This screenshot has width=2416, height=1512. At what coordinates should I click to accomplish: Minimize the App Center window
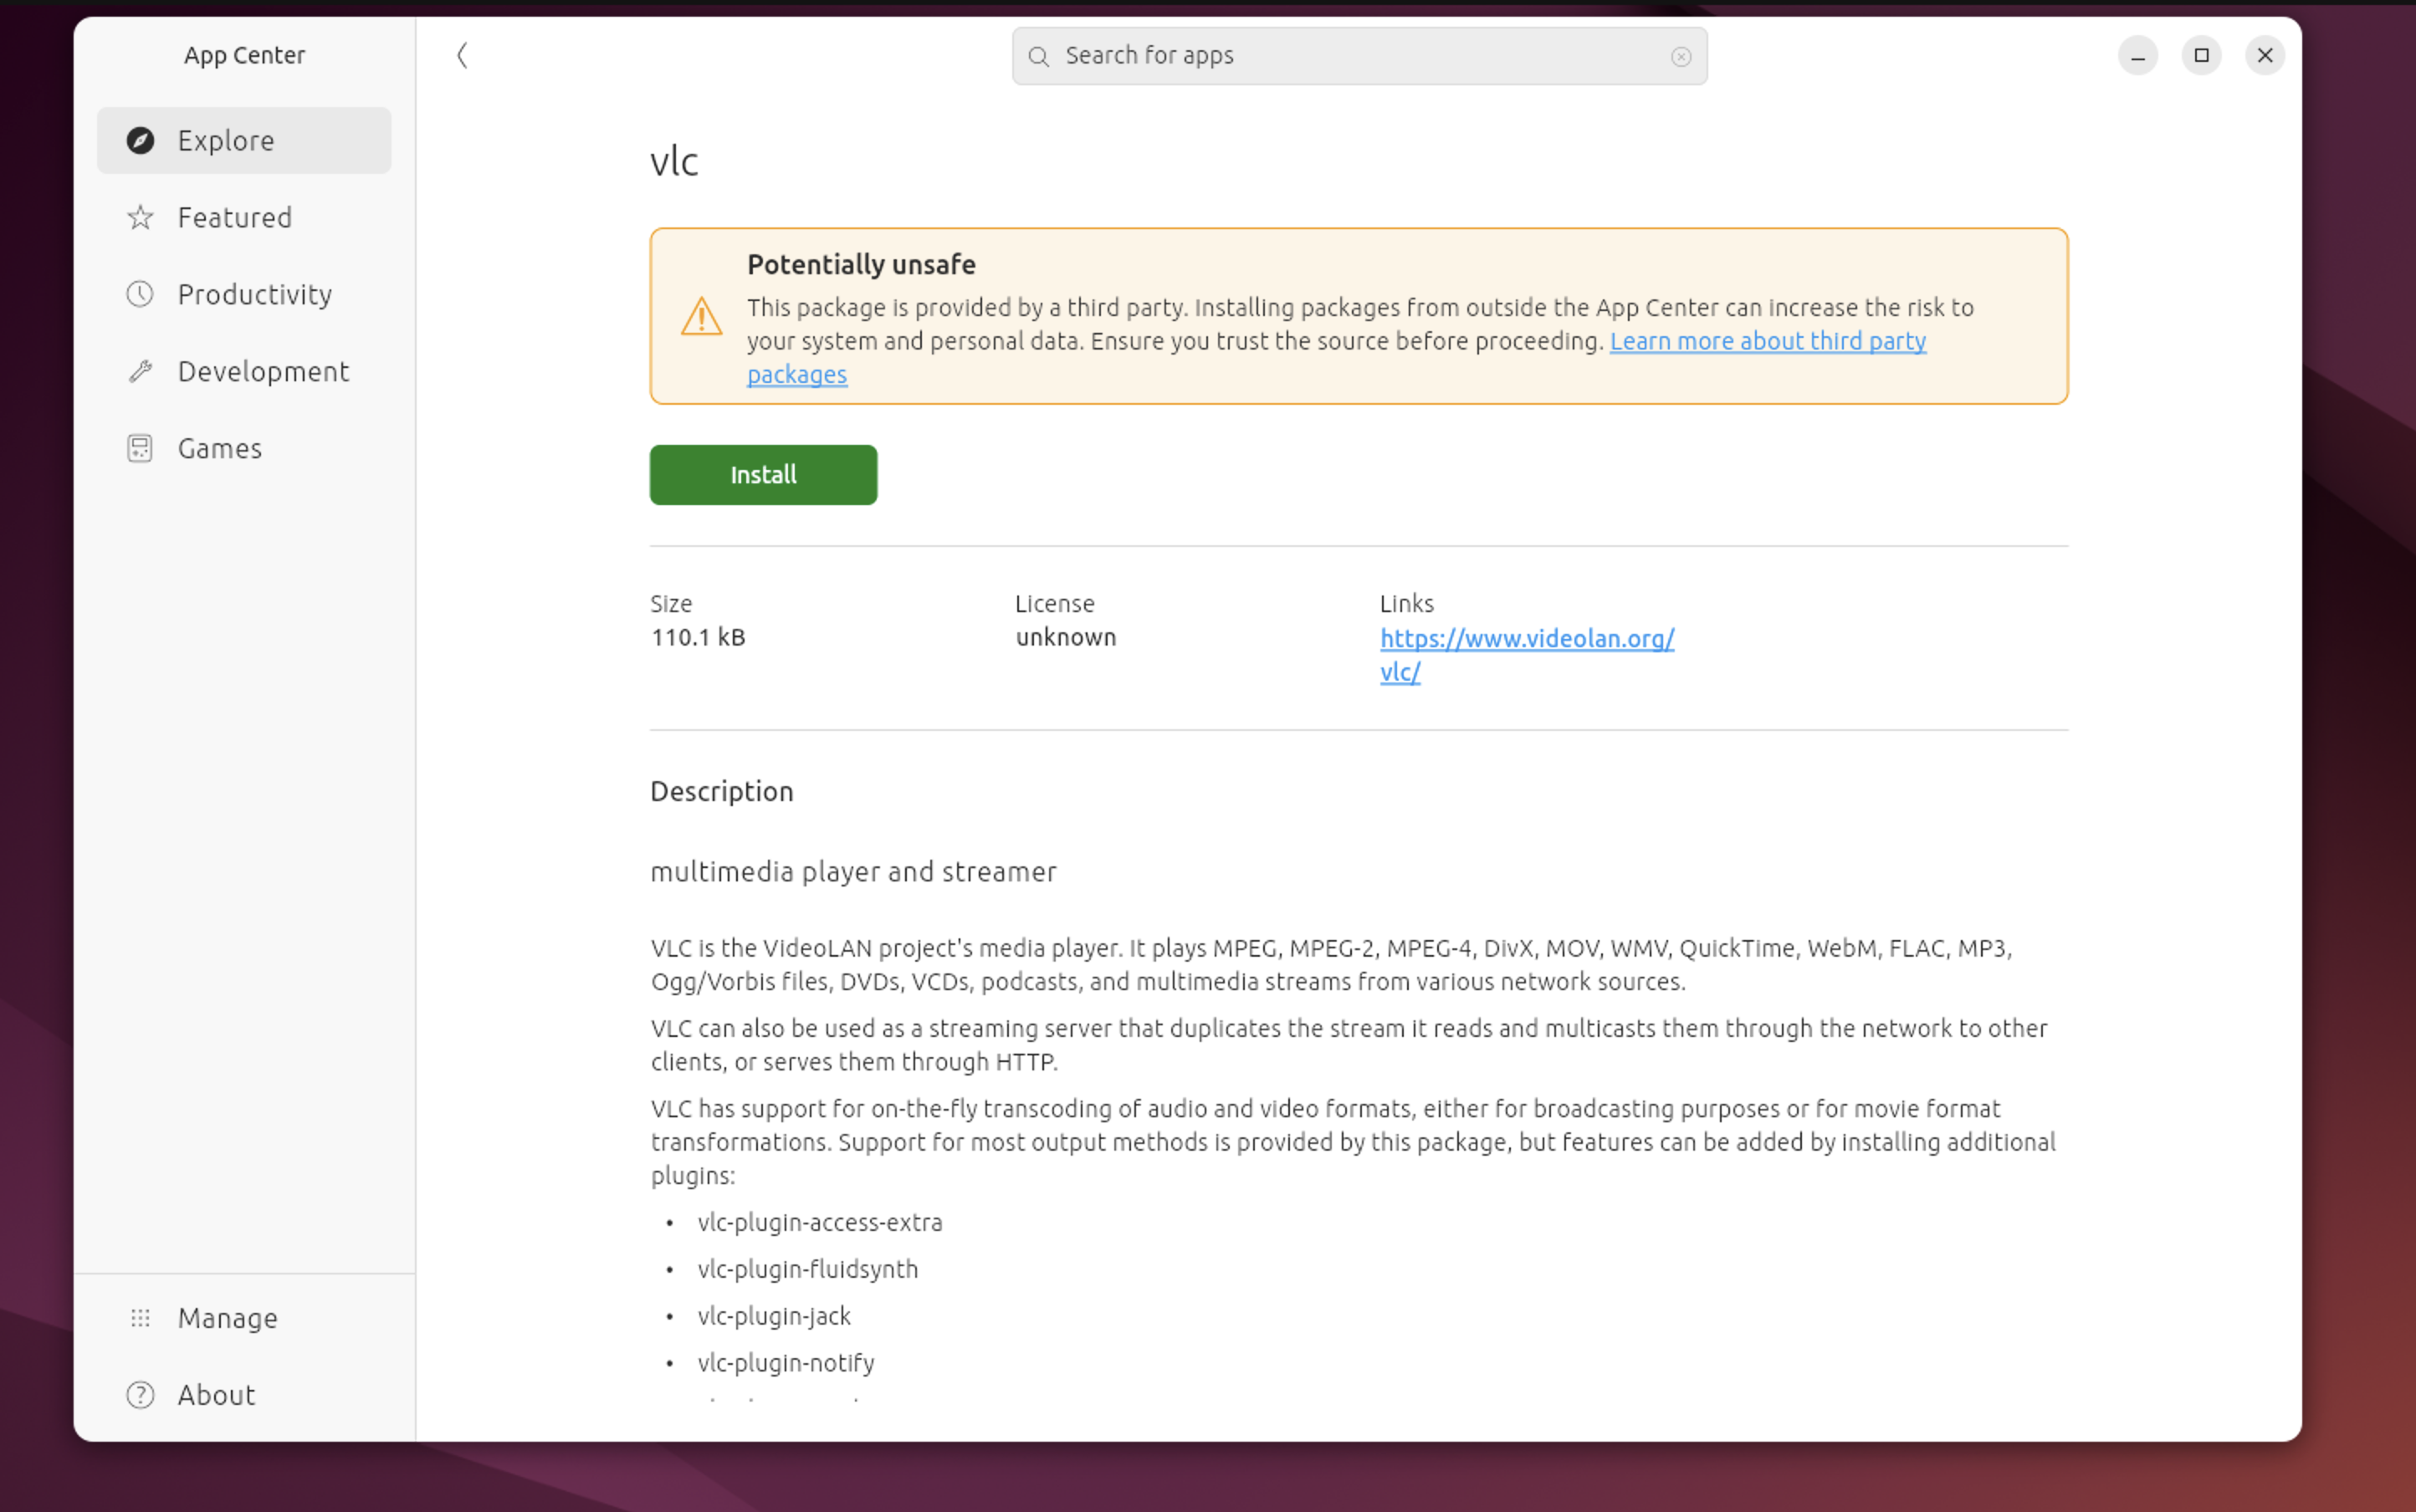point(2138,55)
